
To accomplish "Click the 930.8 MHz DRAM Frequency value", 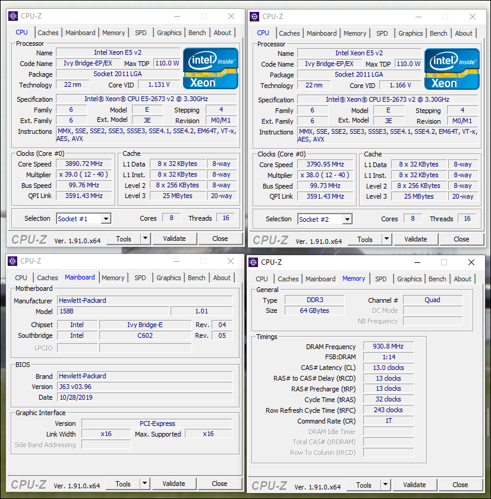I will pos(388,346).
